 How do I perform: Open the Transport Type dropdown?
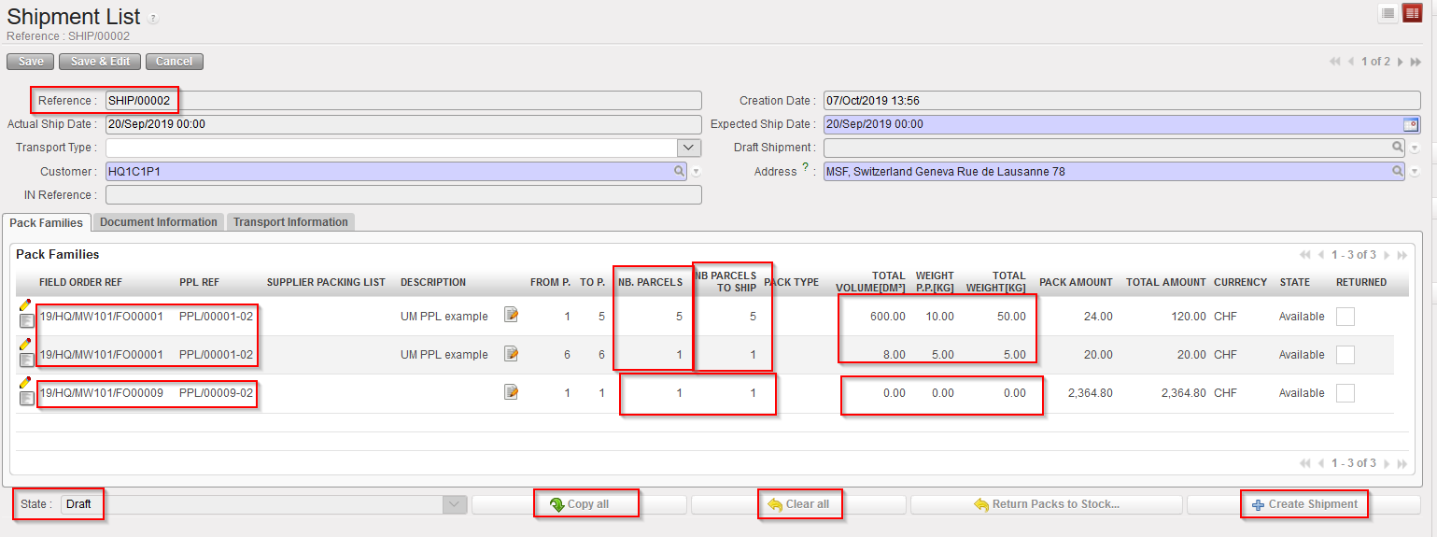pos(688,148)
